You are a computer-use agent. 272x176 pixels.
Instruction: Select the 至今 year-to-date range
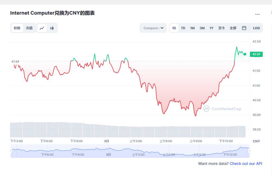[221, 28]
